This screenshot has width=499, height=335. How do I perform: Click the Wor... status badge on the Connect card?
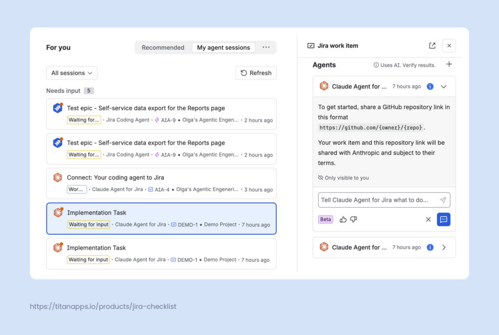coord(77,189)
